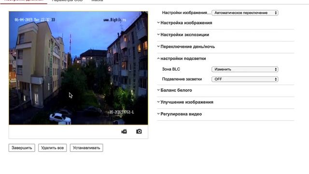Click the Устанавливать button
This screenshot has height=174, width=309.
86,148
